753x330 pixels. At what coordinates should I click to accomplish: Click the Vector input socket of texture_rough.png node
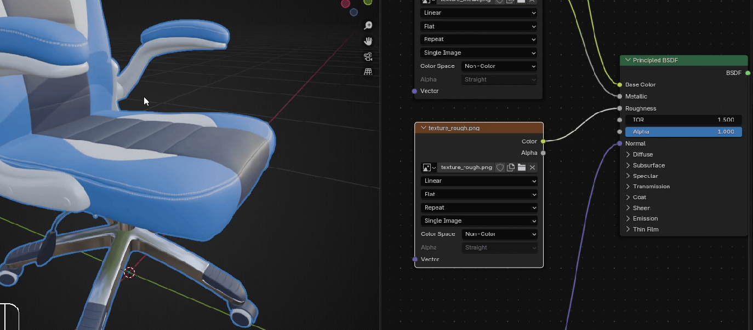[x=415, y=259]
